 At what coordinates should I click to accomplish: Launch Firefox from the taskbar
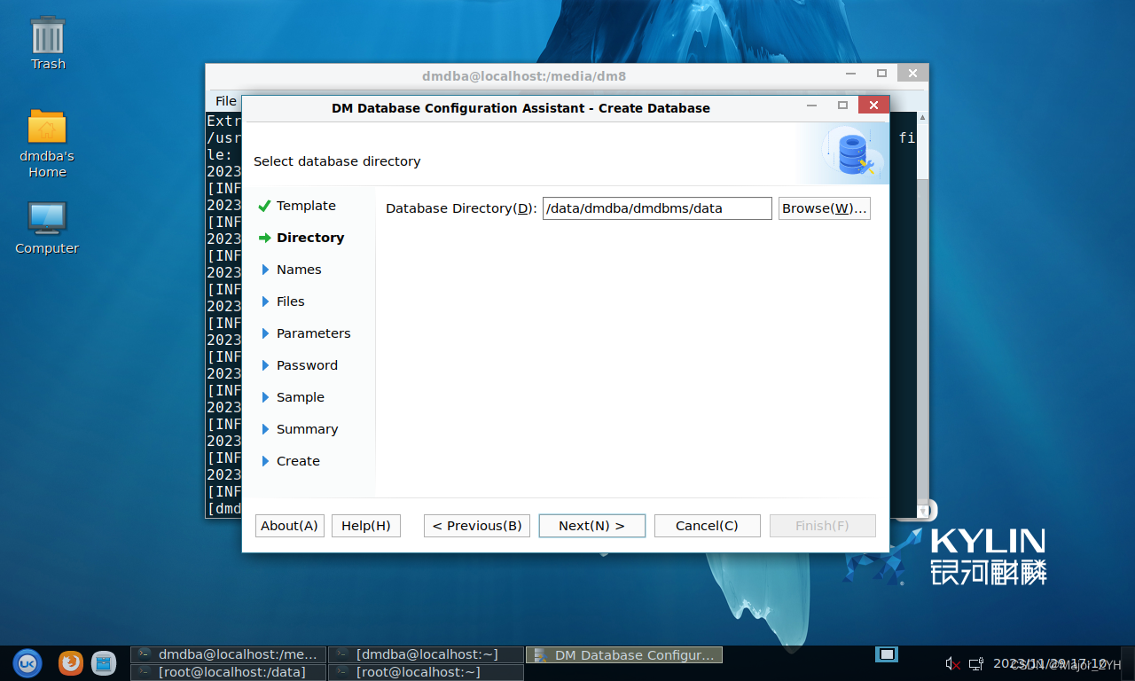(x=71, y=662)
